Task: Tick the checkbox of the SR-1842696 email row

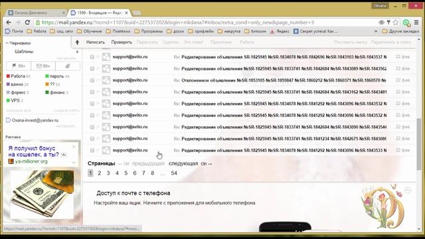Action: [92, 57]
